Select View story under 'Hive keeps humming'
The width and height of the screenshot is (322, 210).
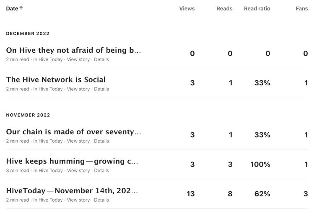pos(78,170)
